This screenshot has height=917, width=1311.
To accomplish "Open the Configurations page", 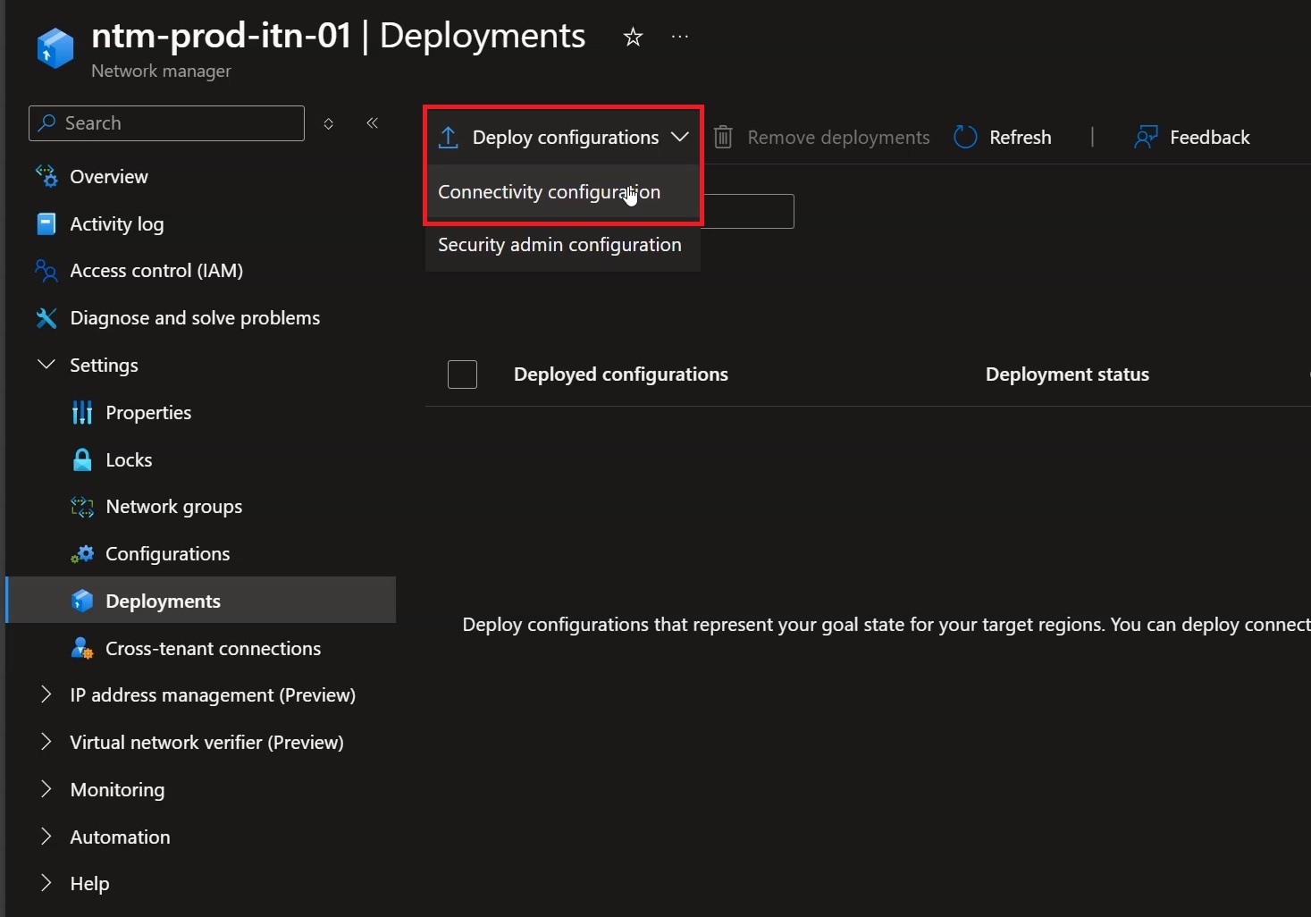I will (x=168, y=554).
